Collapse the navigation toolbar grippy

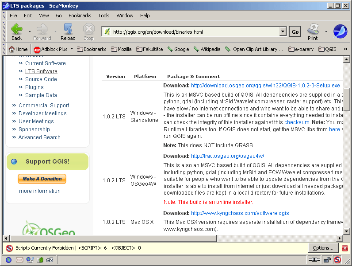4,31
